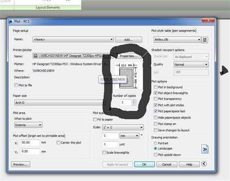Click the scale mm value field
The height and width of the screenshot is (181, 230).
pos(111,136)
